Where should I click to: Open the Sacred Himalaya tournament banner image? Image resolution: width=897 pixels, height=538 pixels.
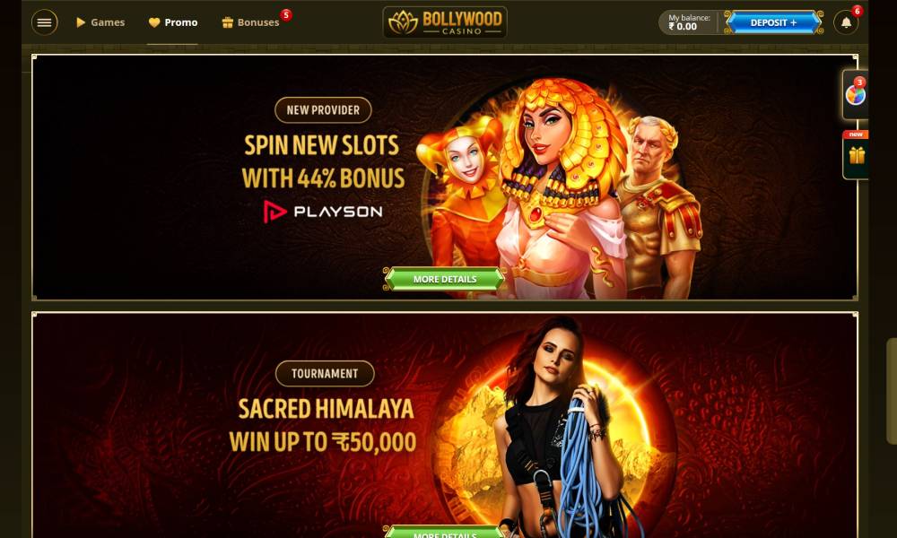pos(445,425)
